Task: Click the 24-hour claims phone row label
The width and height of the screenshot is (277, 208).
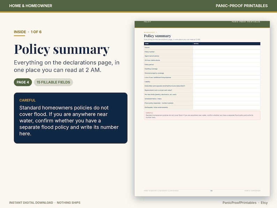Action: click(x=152, y=60)
